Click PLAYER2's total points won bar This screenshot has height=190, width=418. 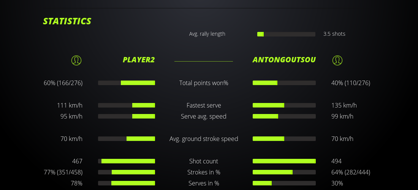[x=127, y=83]
